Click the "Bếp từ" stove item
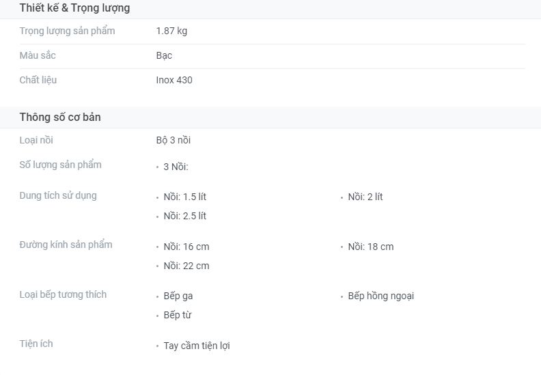This screenshot has height=375, width=541. tap(178, 315)
